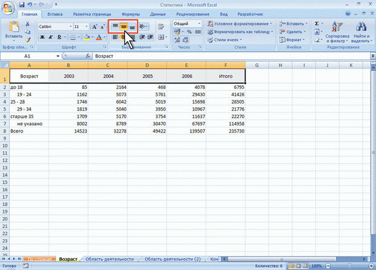376x270 pixels.
Task: Select the По странам sheet tab
Action: [x=39, y=259]
